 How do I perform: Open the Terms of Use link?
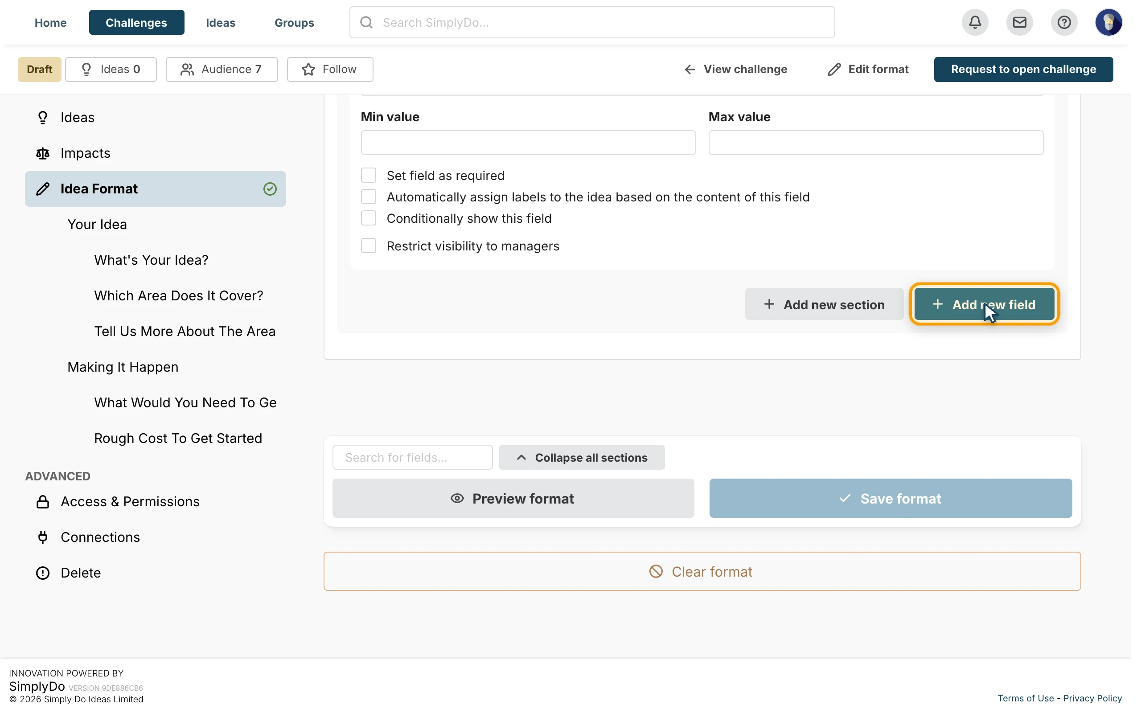tap(1026, 698)
